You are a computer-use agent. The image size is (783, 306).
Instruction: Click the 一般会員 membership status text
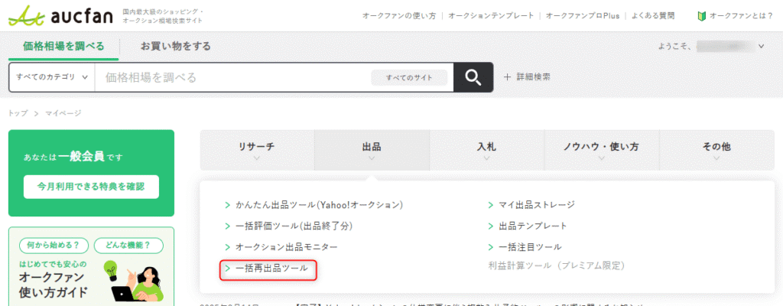[81, 157]
